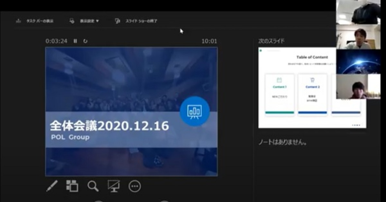End the slide show (スライドショーの終了)

pos(136,21)
